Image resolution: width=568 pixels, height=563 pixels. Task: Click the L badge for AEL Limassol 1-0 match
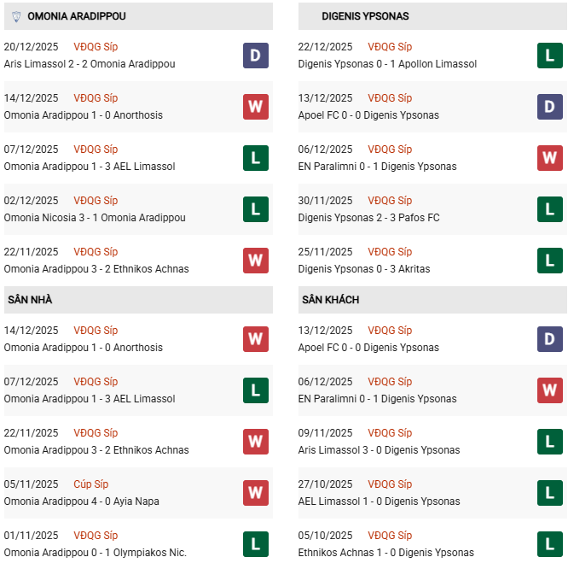(550, 493)
